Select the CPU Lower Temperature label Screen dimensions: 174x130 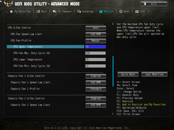click(x=28, y=60)
